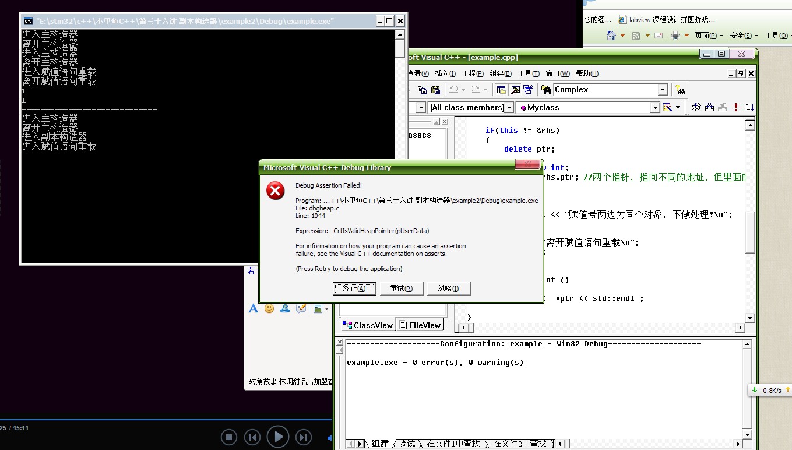Click the console window vertical scrollbar
Image resolution: width=792 pixels, height=450 pixels.
point(400,146)
